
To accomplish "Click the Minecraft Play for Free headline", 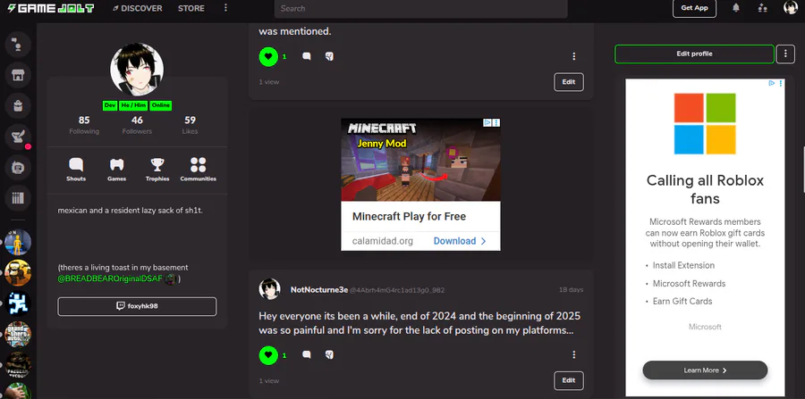I will point(409,216).
